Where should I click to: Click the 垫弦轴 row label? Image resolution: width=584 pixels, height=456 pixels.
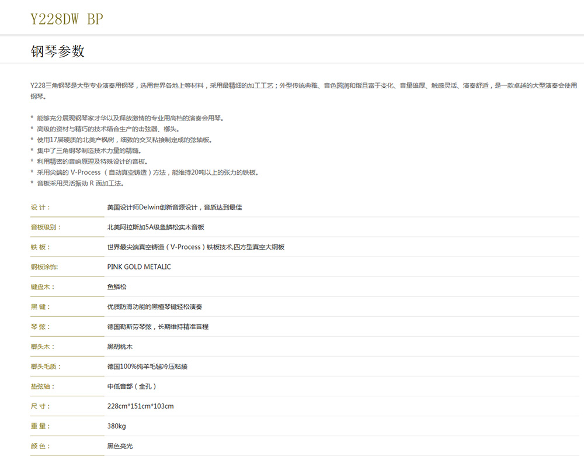pyautogui.click(x=43, y=386)
